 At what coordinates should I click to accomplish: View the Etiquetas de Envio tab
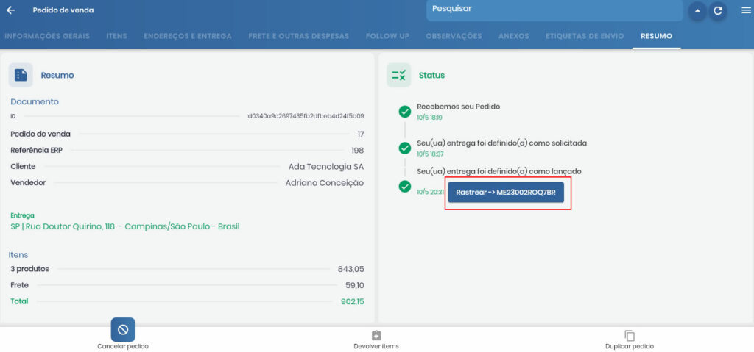coord(585,36)
